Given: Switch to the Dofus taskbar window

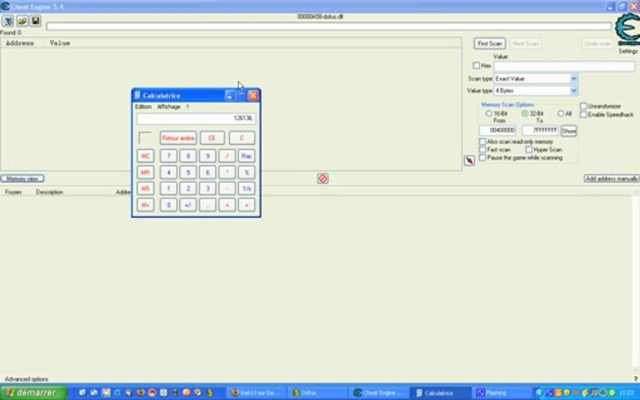Looking at the screenshot, I should 317,393.
